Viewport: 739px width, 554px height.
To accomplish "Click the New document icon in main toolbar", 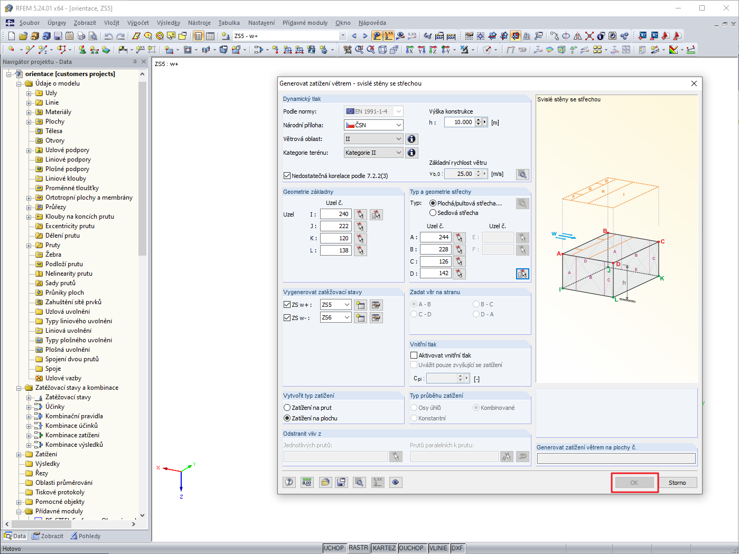I will (12, 36).
